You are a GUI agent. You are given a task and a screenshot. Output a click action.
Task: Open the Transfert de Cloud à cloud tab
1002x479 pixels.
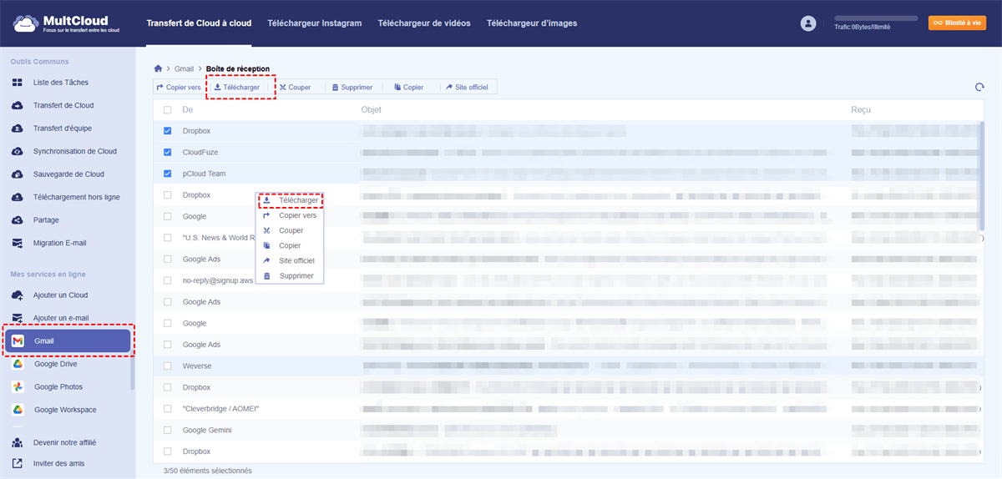[x=199, y=23]
